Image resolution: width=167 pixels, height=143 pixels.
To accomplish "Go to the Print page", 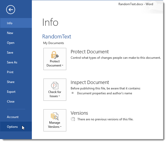I will [x=16, y=72].
